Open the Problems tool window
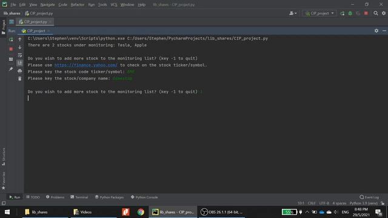The height and width of the screenshot is (218, 388). tap(55, 197)
